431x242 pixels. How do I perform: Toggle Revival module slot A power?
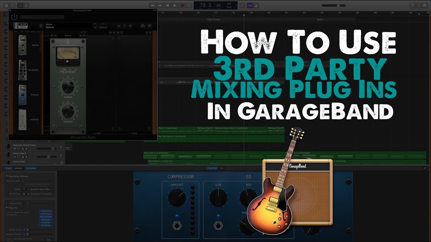click(x=52, y=36)
